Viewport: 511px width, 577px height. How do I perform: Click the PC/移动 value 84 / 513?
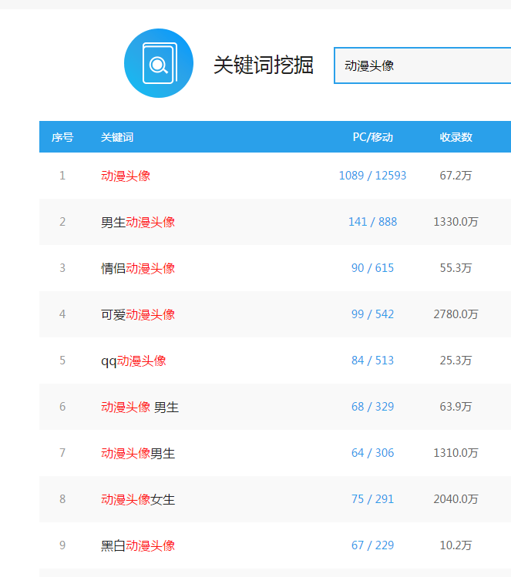coord(372,361)
